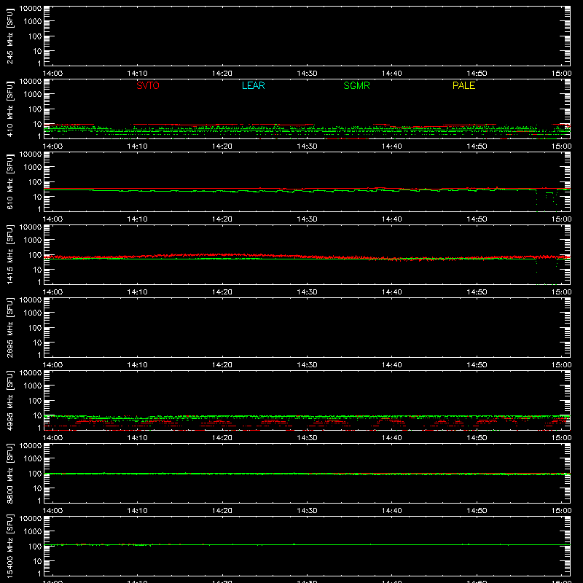The width and height of the screenshot is (583, 583).
Task: Click the 100 tick label of 4995 MHz panel
Action: [x=35, y=401]
